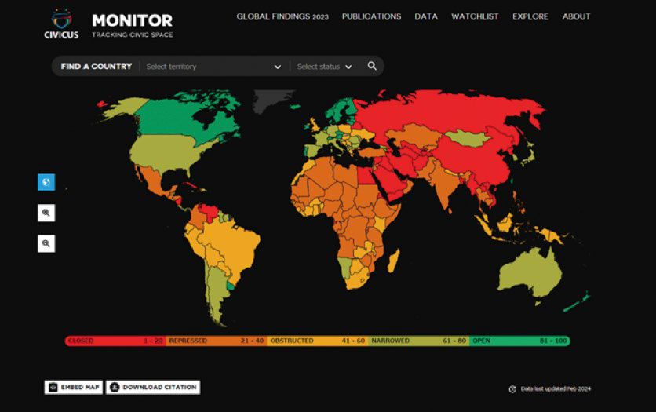
Task: Select the green Open 81-100 legend segment
Action: coord(519,341)
